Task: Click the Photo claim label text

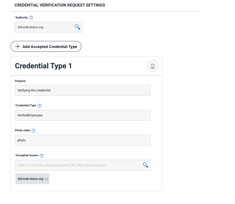Action: point(22,130)
